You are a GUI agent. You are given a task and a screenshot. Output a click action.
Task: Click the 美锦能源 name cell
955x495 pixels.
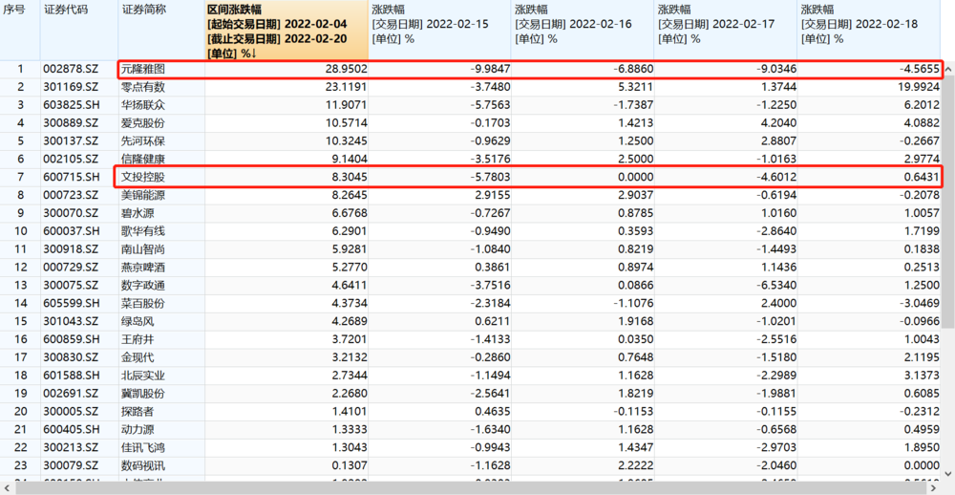[144, 195]
